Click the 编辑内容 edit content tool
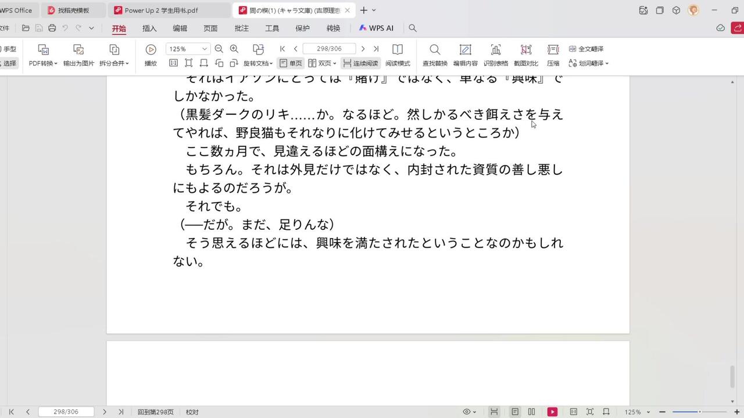The width and height of the screenshot is (744, 418). point(465,56)
